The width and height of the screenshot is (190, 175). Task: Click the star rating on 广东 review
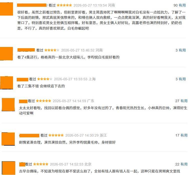pos(44,101)
